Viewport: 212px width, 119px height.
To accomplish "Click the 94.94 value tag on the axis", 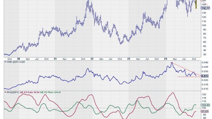I will [x=205, y=111].
